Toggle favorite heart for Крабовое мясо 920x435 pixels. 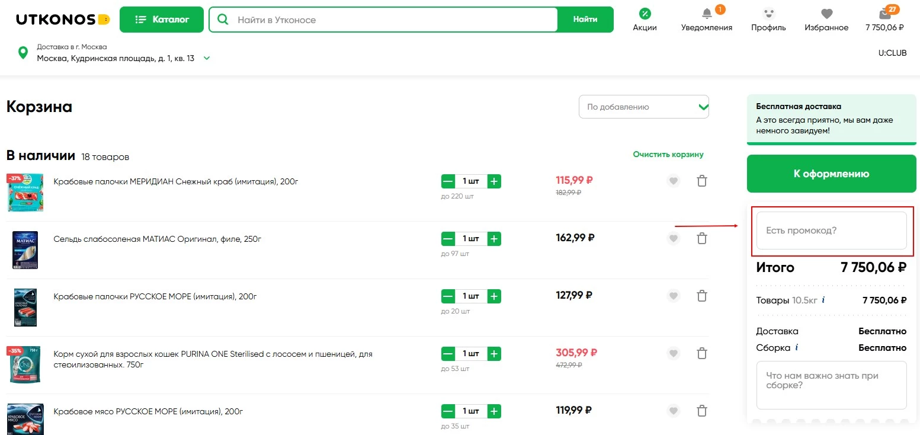click(673, 411)
